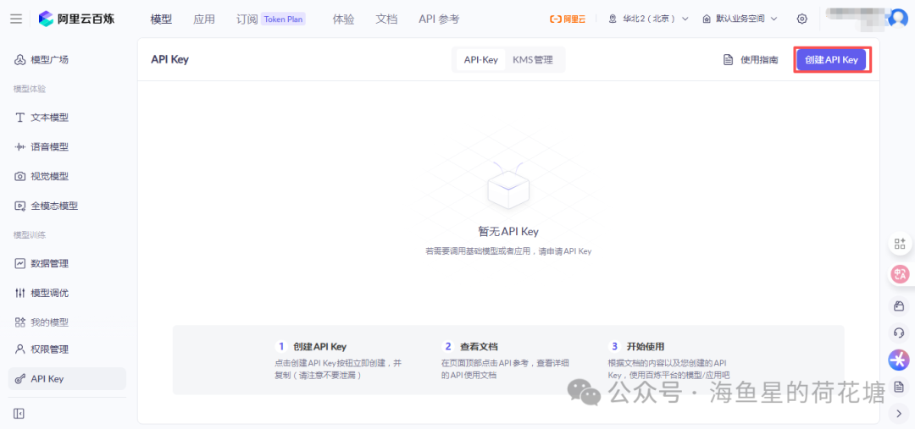Collapse the sidebar with the panel icon

click(x=19, y=414)
